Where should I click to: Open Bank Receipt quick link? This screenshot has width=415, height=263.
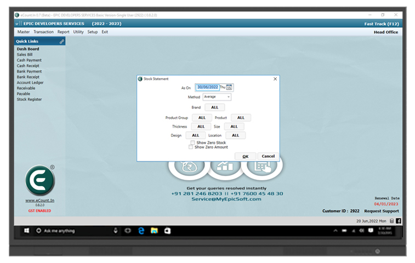click(28, 77)
